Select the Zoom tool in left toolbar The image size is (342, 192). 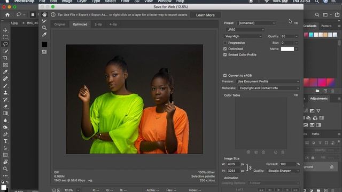coord(5,169)
